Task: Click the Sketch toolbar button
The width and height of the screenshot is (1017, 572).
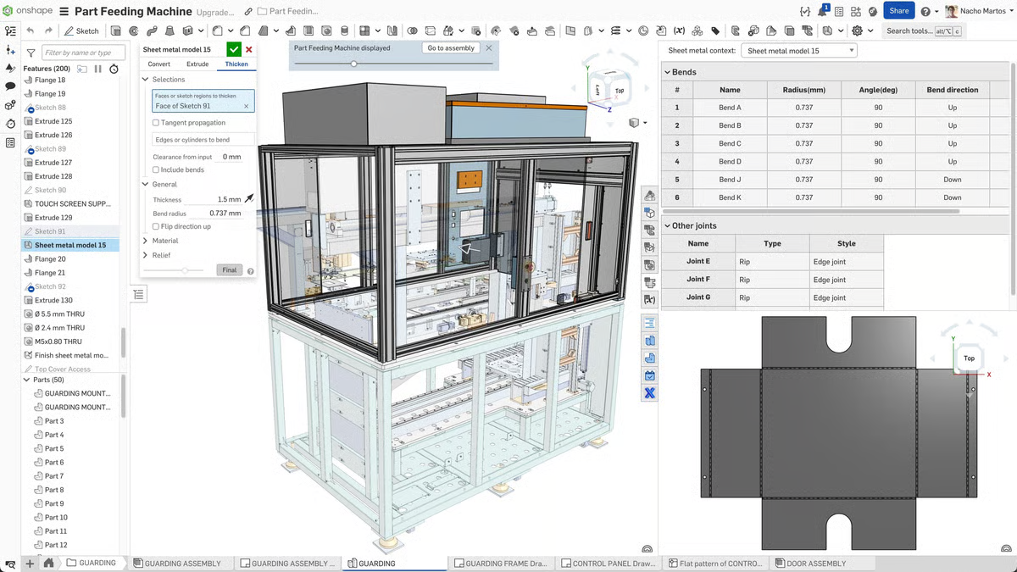Action: pyautogui.click(x=81, y=31)
